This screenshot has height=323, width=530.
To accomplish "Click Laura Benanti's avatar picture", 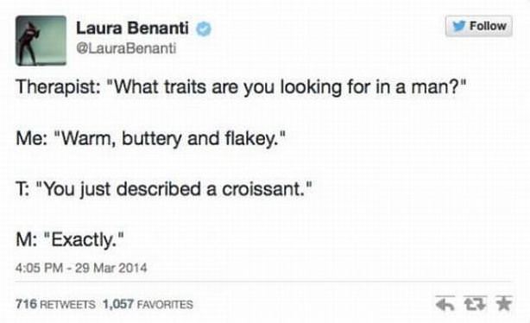I will coord(41,41).
